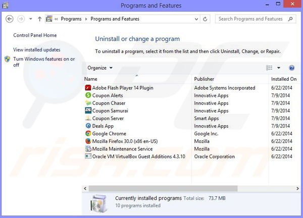
Task: Click the Coupon Server icon
Action: click(88, 118)
